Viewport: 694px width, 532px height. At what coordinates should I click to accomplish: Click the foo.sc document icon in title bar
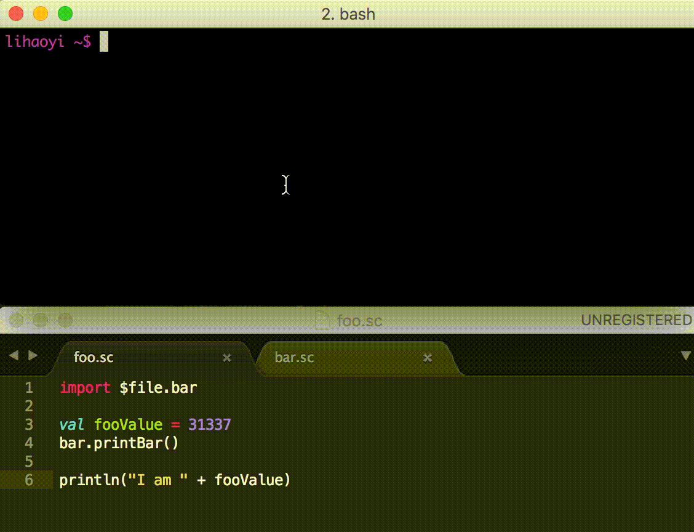click(322, 320)
